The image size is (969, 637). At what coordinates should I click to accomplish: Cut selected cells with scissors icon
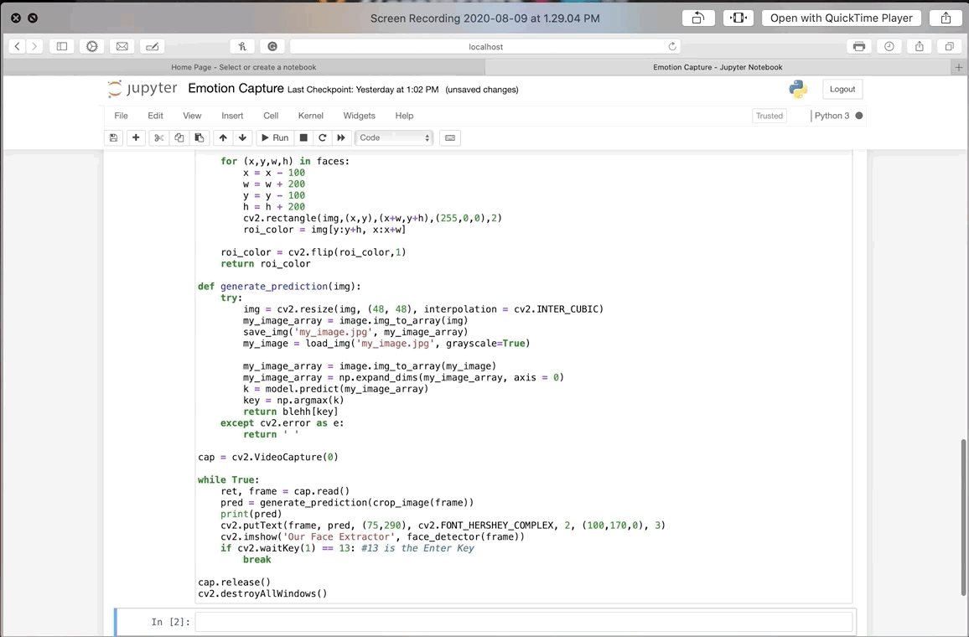coord(158,137)
